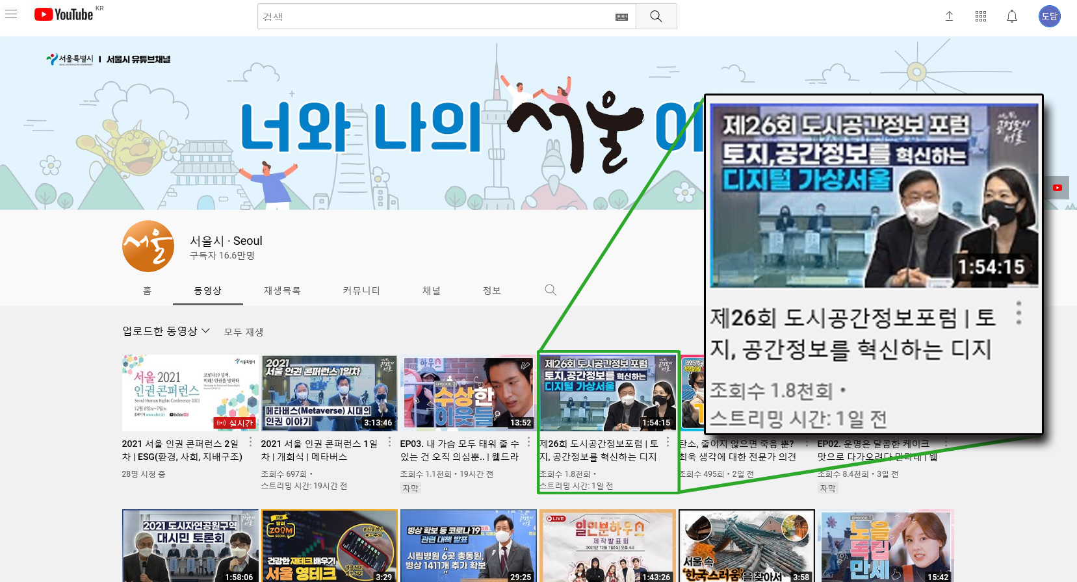The image size is (1077, 582).
Task: Switch to the 채널 tab
Action: 432,290
